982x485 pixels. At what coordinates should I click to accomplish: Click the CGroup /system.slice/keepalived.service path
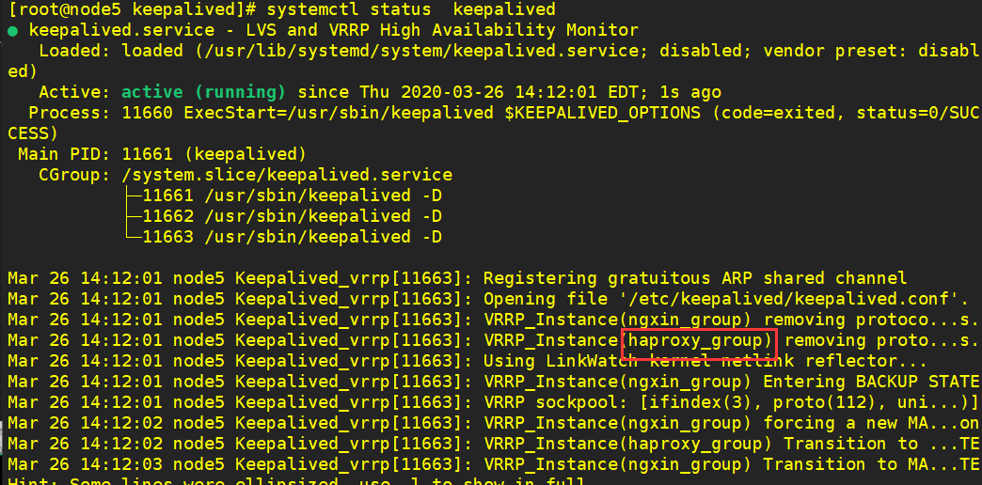tap(287, 175)
